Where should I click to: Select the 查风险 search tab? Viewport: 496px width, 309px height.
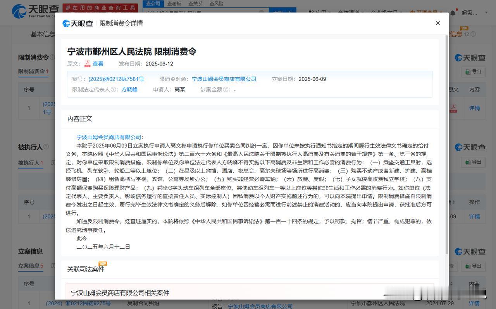pos(216,3)
